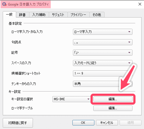Select the 一般 tab
The image size is (144, 129).
(9, 15)
